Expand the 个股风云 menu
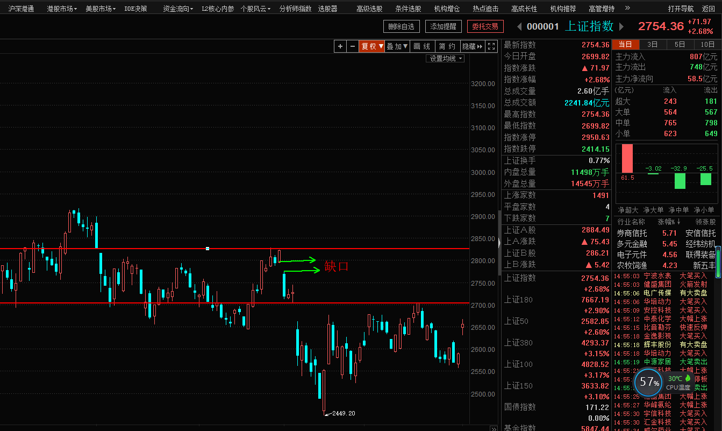This screenshot has height=431, width=722. click(255, 9)
